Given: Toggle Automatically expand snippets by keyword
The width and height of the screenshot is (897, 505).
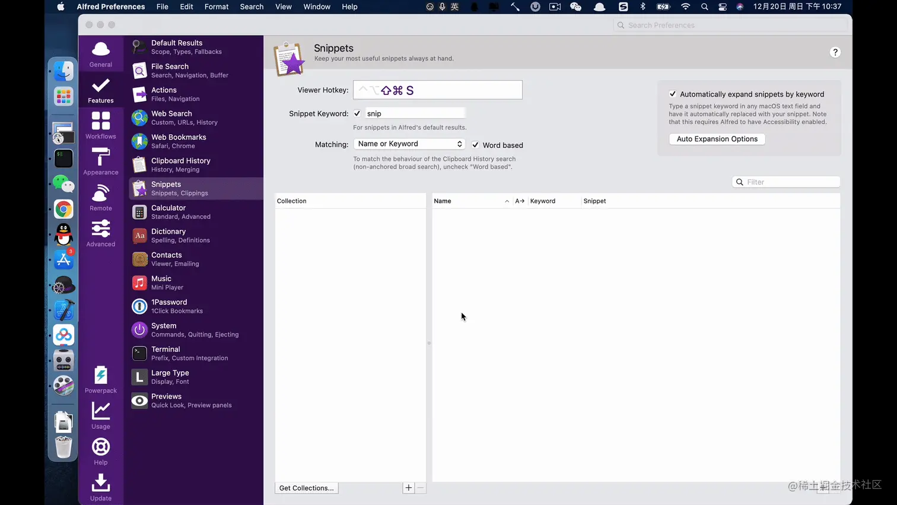Looking at the screenshot, I should click(x=673, y=94).
